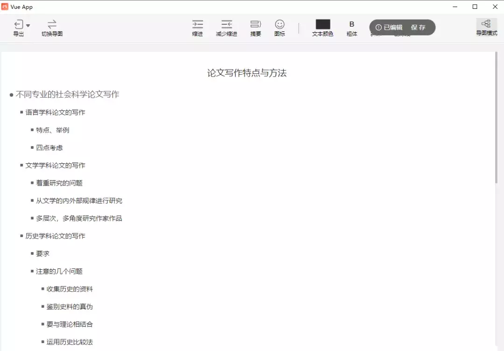Select the outline item 四点考虑

click(49, 147)
